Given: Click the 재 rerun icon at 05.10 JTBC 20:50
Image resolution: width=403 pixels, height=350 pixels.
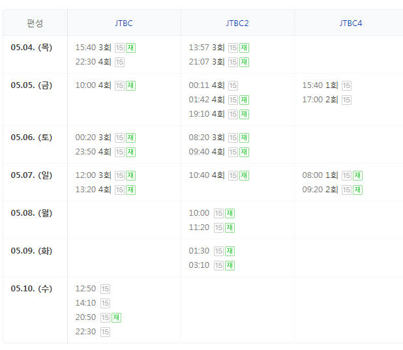Looking at the screenshot, I should (116, 317).
